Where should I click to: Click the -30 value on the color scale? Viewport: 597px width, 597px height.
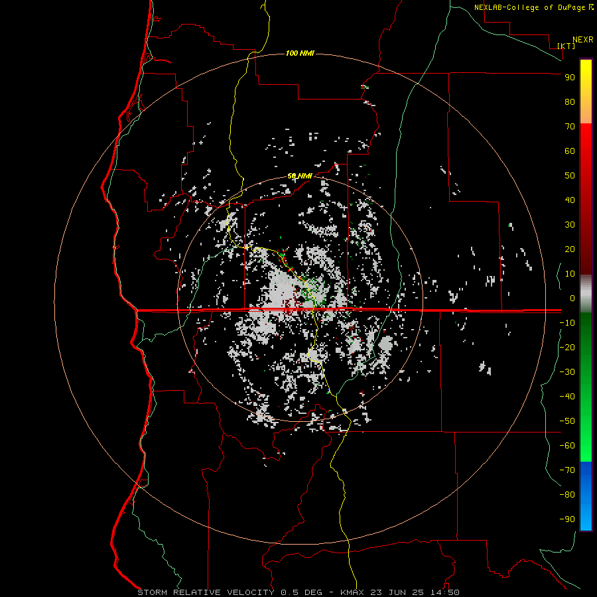coord(567,372)
